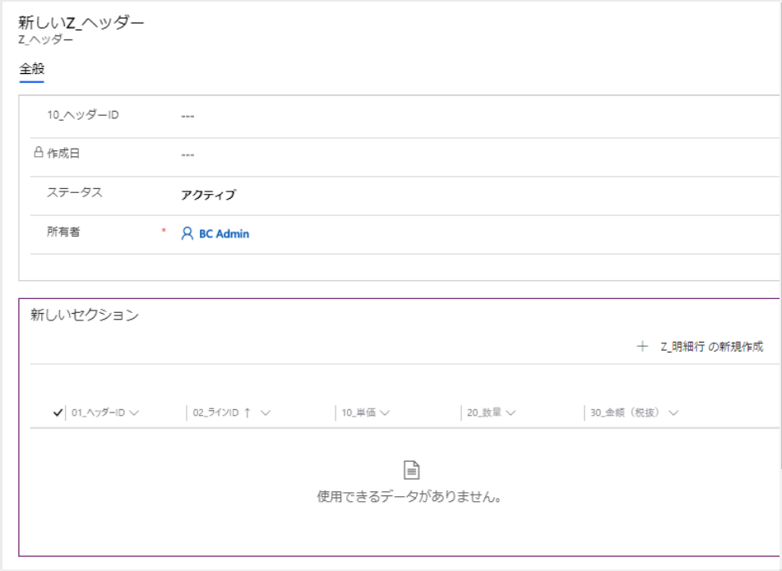This screenshot has height=571, width=782.
Task: Click the lock icon beside 作成日
Action: coord(38,153)
